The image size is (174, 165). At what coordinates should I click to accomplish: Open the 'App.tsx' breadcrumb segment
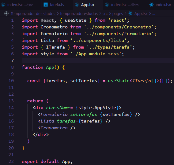coord(141,14)
